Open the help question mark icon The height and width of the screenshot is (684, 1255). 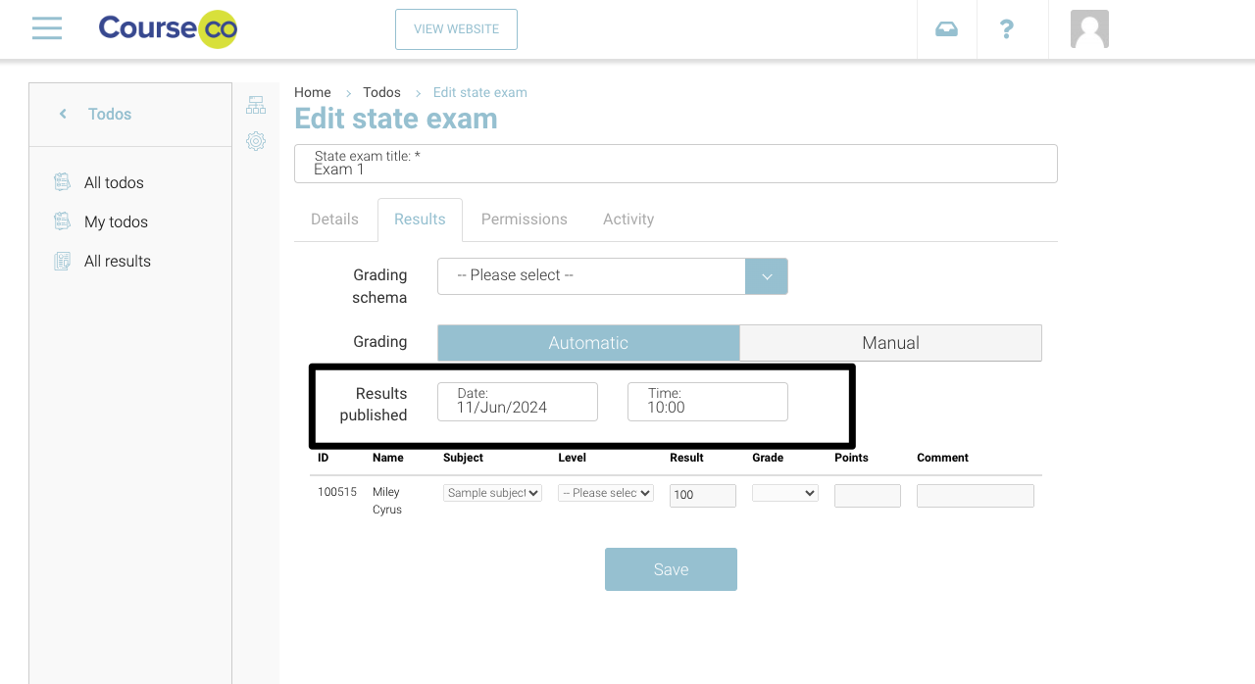click(x=1006, y=29)
